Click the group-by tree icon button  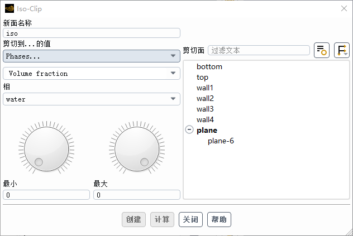341,50
